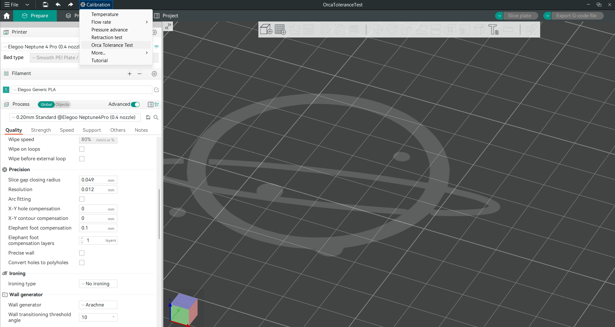Click the Add plate grid icon
Screen dimensions: 615x327
pyautogui.click(x=280, y=29)
